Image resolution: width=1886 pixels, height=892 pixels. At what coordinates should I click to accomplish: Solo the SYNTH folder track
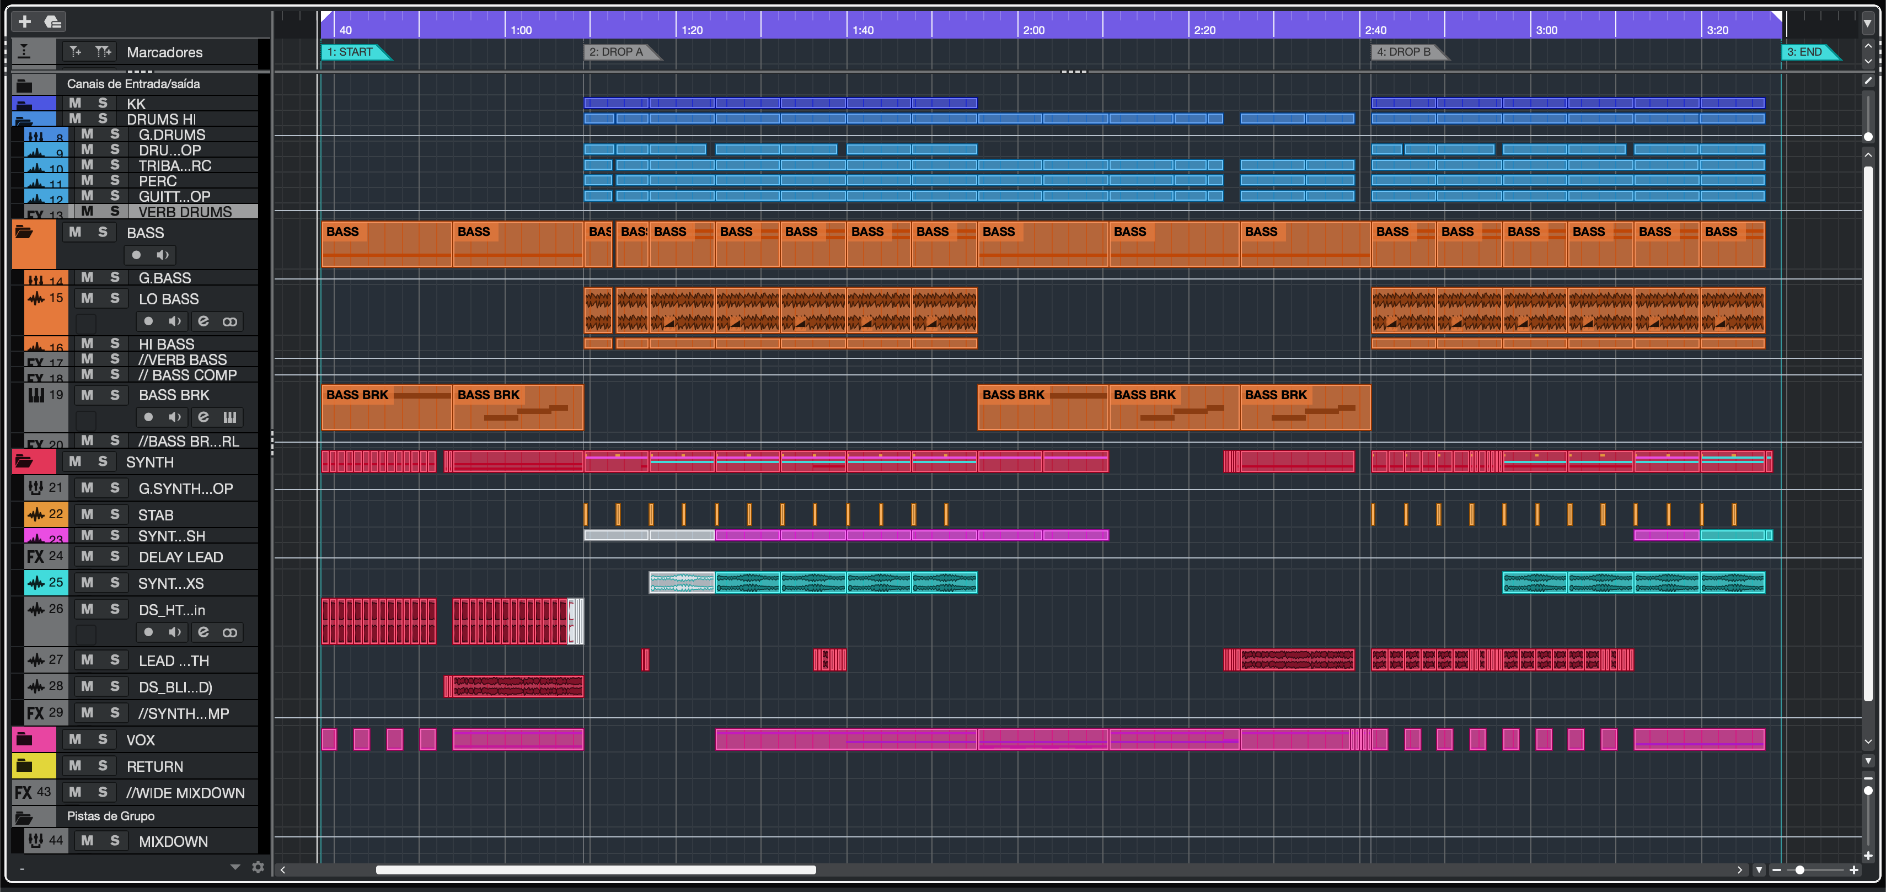tap(103, 462)
